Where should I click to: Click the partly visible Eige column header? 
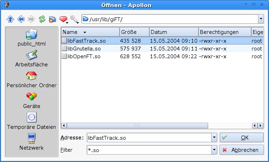pos(257,32)
